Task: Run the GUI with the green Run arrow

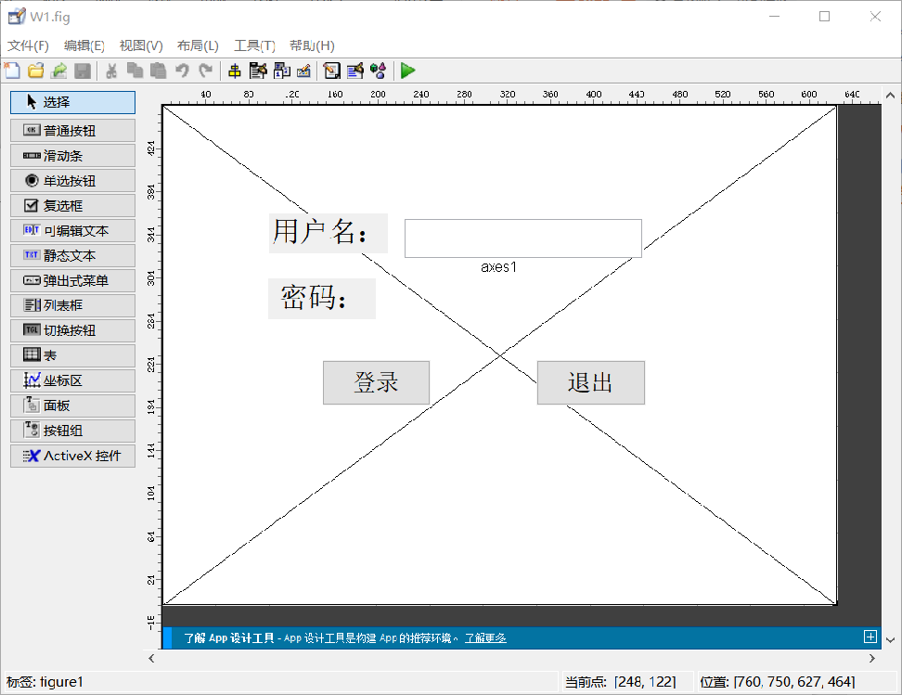Action: pos(407,70)
